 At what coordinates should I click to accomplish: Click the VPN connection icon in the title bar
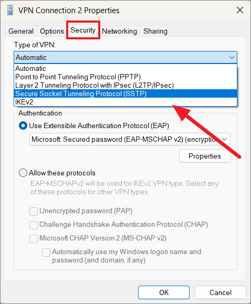tap(10, 11)
